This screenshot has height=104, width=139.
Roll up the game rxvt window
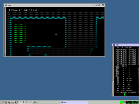click(x=94, y=5)
